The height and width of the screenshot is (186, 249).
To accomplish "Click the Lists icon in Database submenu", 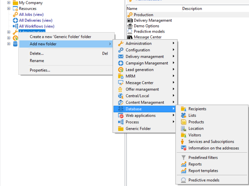I will tap(184, 115).
